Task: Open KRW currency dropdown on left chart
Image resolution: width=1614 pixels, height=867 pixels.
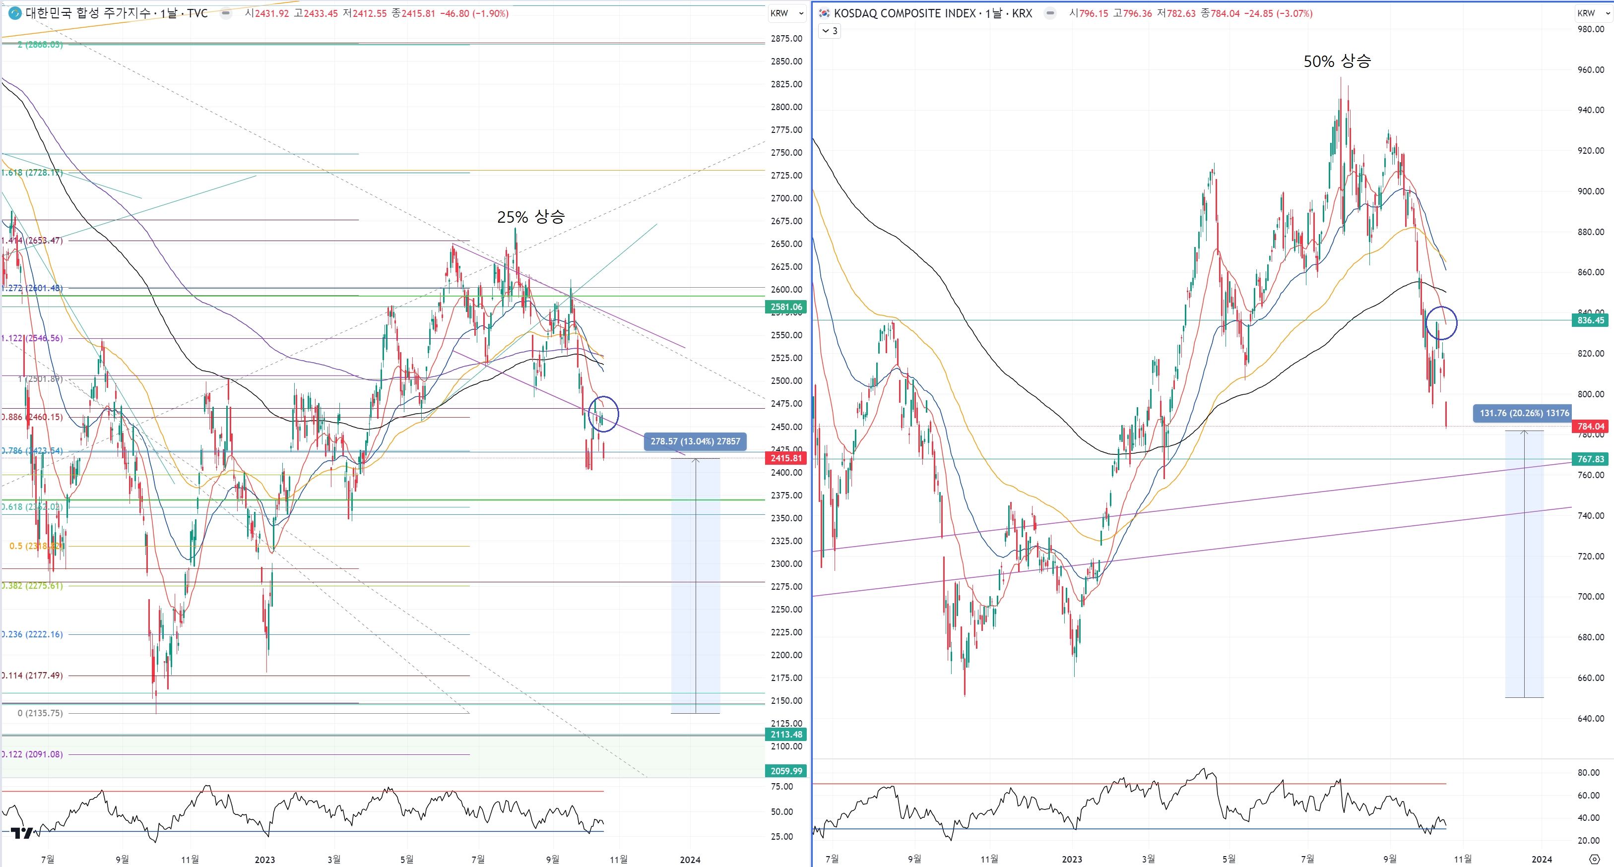Action: click(786, 13)
